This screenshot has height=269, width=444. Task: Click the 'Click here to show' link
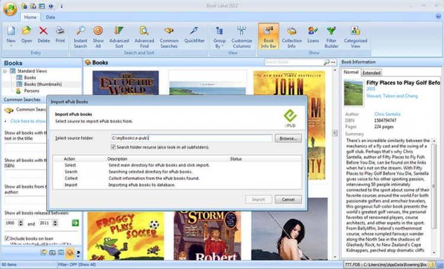[x=28, y=121]
